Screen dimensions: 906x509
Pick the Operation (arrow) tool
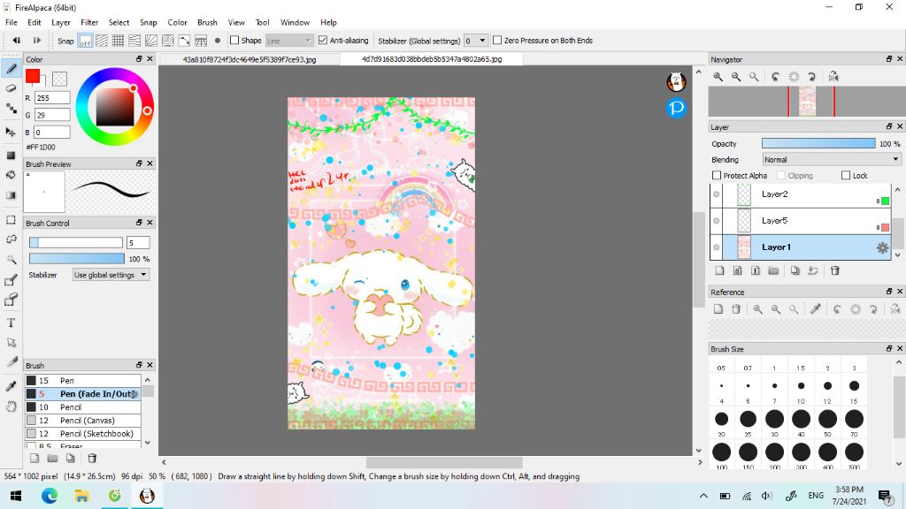tap(11, 343)
